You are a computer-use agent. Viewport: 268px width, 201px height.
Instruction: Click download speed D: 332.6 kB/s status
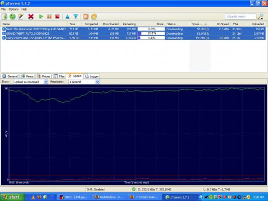point(155,189)
